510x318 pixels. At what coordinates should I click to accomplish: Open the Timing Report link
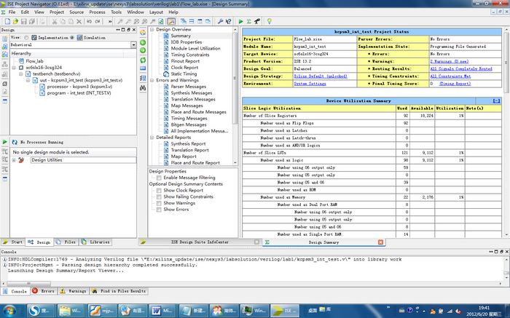tap(455, 84)
